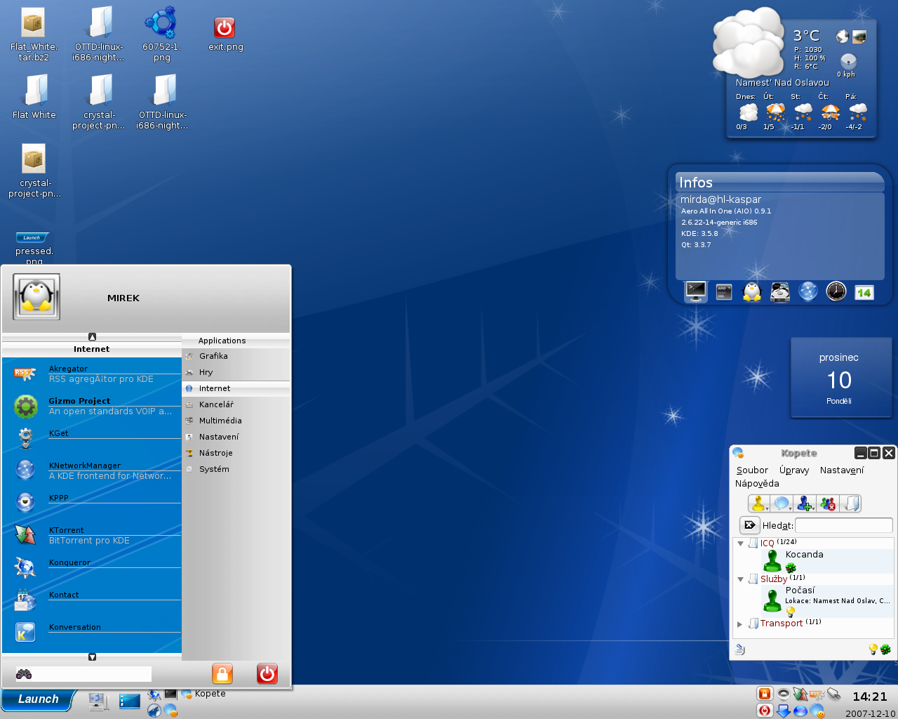Click computer icon in taskbar panel
Image resolution: width=898 pixels, height=719 pixels.
(x=99, y=701)
